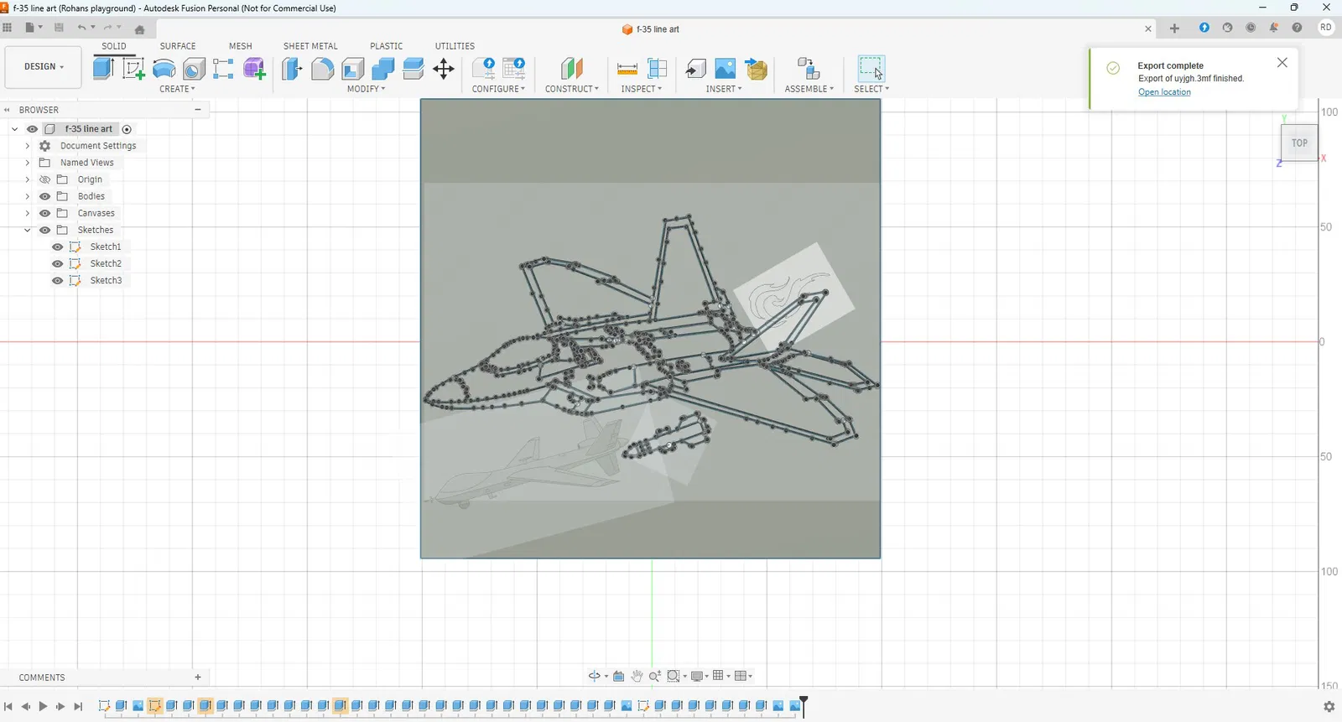The height and width of the screenshot is (722, 1342).
Task: Hide Sketch1 using its eye icon
Action: (x=57, y=247)
